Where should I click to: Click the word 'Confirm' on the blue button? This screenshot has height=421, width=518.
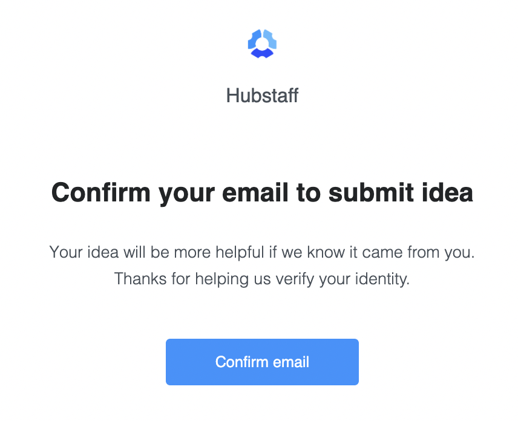[x=242, y=362]
